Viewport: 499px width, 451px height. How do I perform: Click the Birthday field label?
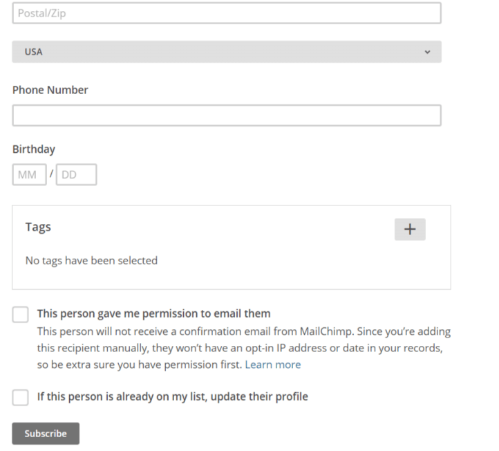[x=34, y=149]
